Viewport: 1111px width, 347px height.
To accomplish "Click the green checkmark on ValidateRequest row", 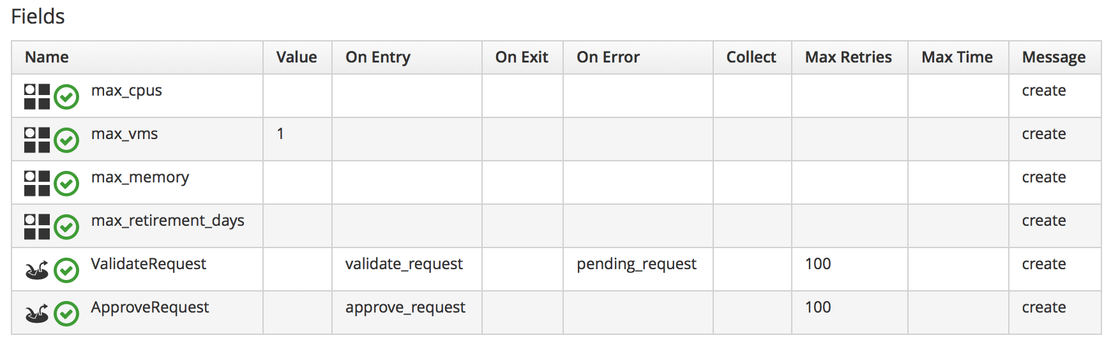I will click(x=66, y=270).
